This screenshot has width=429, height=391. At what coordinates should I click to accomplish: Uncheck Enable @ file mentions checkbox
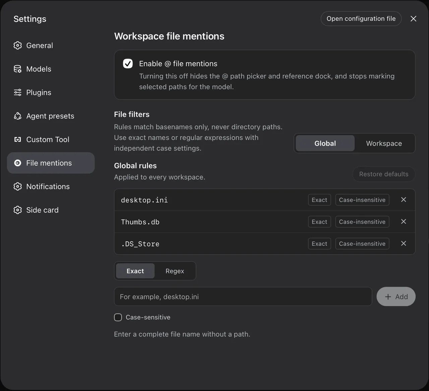(x=128, y=64)
